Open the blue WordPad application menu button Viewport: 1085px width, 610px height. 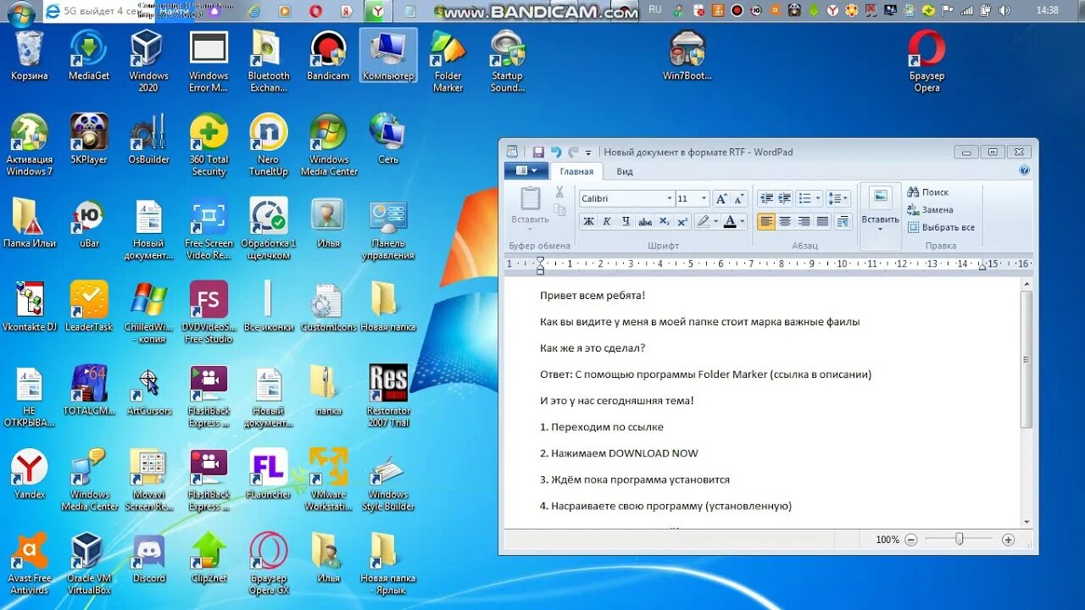526,170
